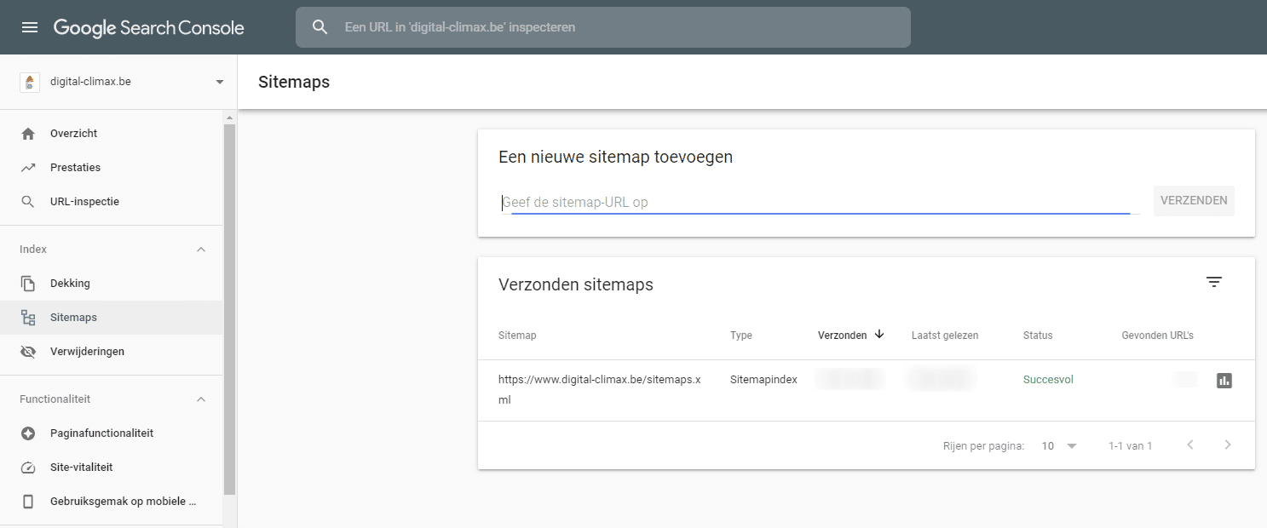Click the next page arrow

[1228, 445]
